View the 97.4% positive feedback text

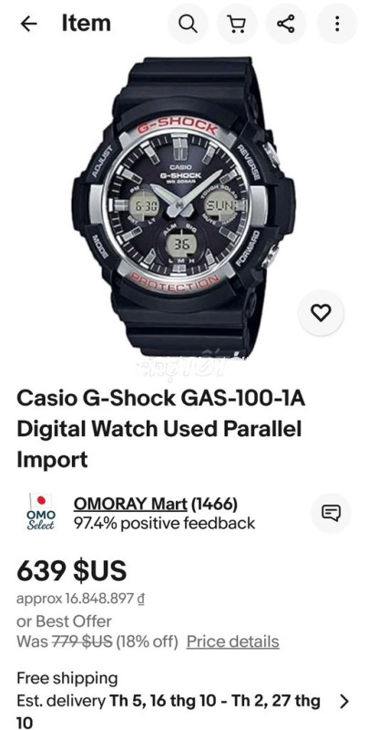(165, 523)
